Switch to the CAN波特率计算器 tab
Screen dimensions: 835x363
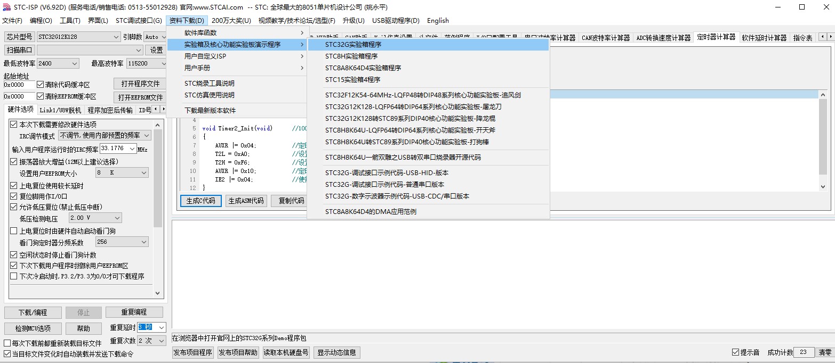[x=606, y=38]
